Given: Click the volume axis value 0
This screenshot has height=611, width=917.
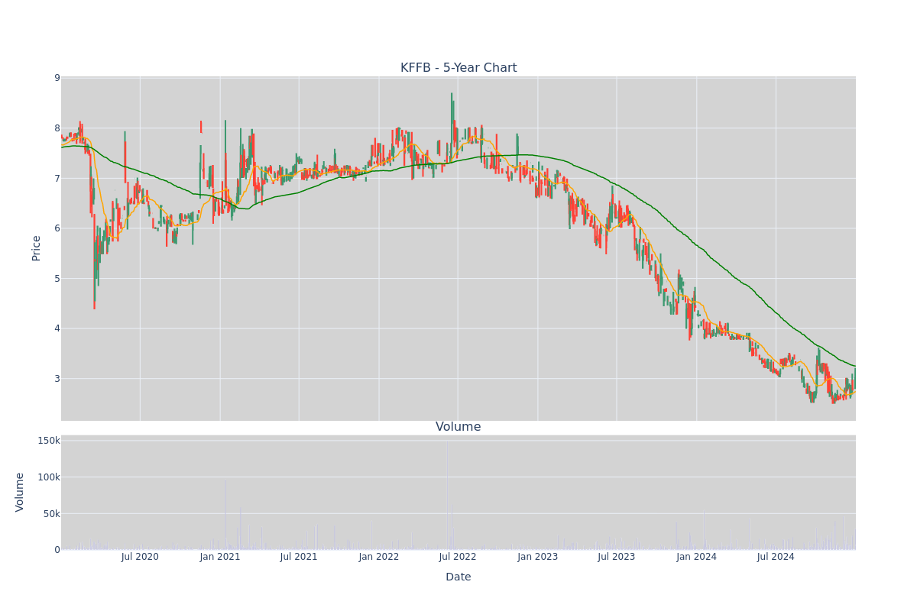Looking at the screenshot, I should 57,550.
